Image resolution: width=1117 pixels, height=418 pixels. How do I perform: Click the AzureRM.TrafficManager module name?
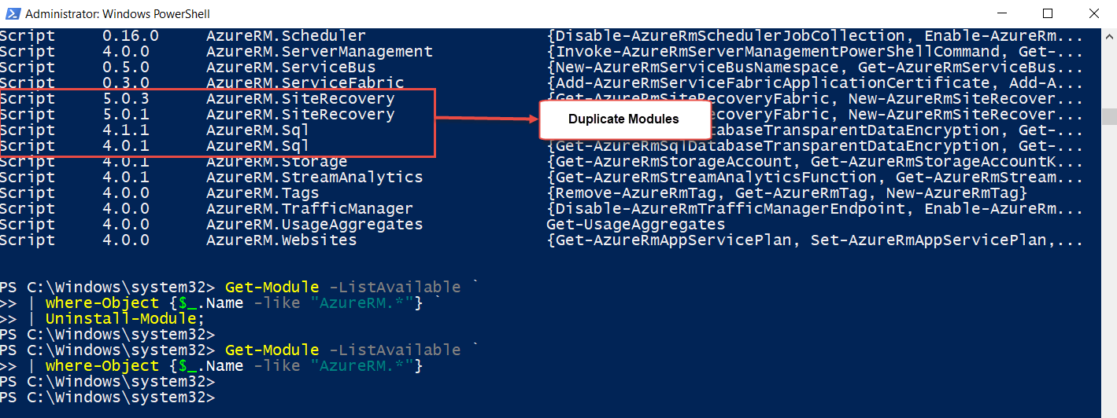tap(309, 209)
